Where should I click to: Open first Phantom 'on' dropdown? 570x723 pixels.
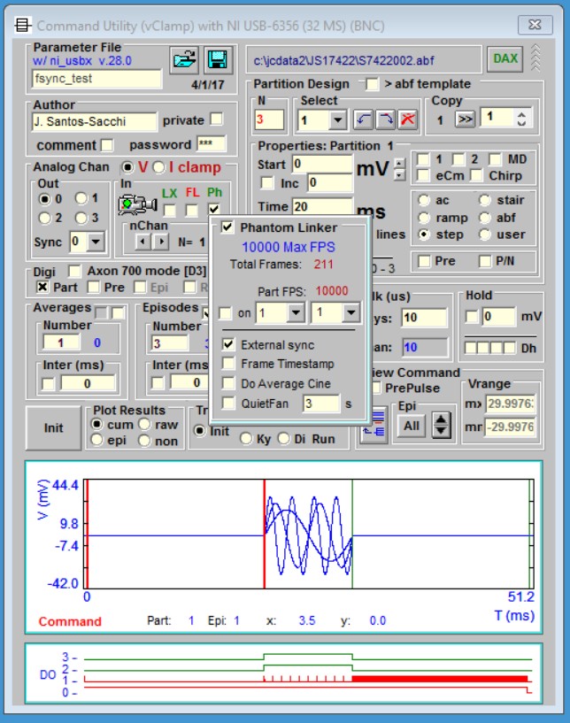point(296,312)
